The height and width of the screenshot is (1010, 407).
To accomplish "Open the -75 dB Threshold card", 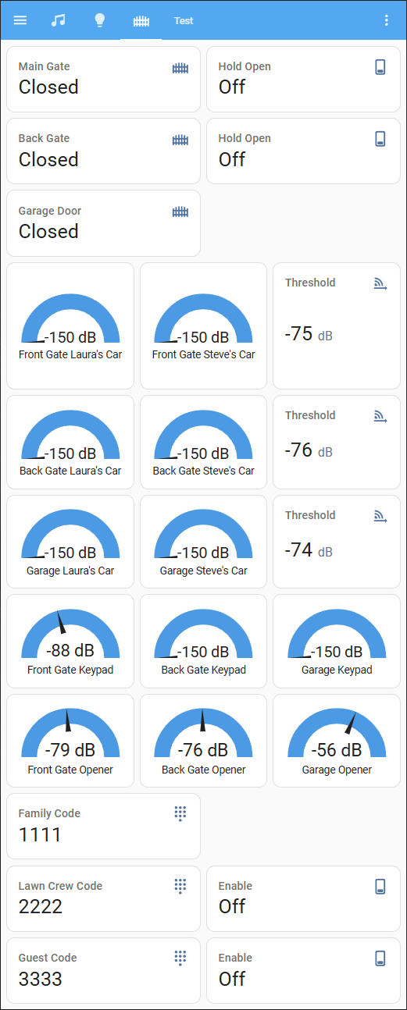I will (337, 325).
